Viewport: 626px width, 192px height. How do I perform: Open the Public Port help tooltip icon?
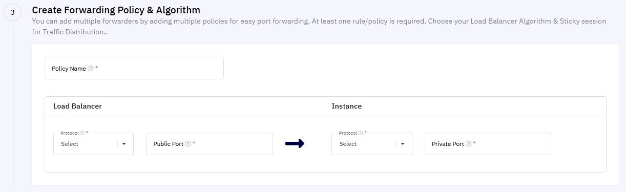click(x=188, y=144)
